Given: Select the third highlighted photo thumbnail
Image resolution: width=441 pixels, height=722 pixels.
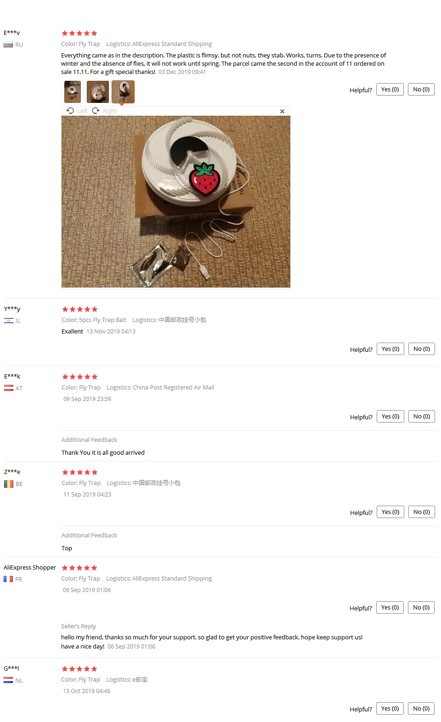Looking at the screenshot, I should point(123,92).
